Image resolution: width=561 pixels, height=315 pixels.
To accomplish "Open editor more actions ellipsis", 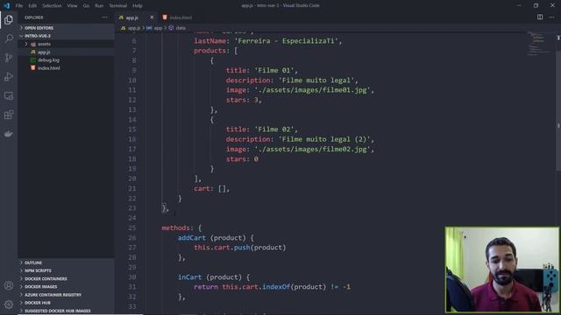I will [x=551, y=17].
